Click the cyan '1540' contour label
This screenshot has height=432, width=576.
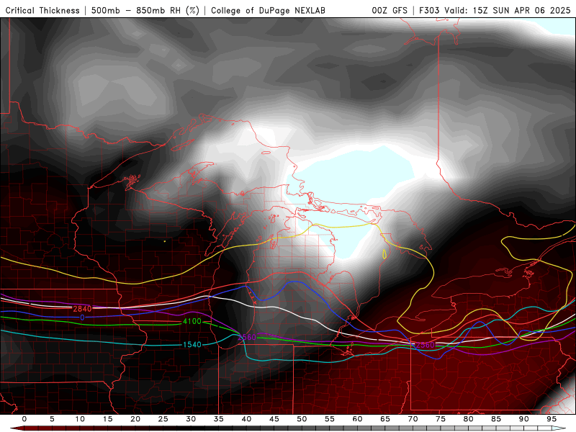click(192, 345)
